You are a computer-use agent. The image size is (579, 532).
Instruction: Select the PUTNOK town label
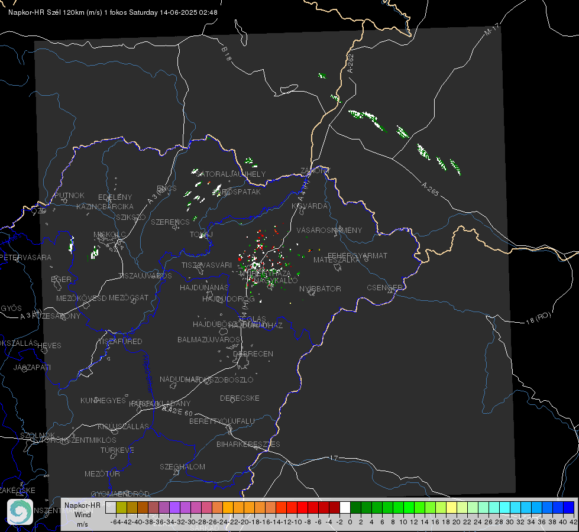pos(69,195)
